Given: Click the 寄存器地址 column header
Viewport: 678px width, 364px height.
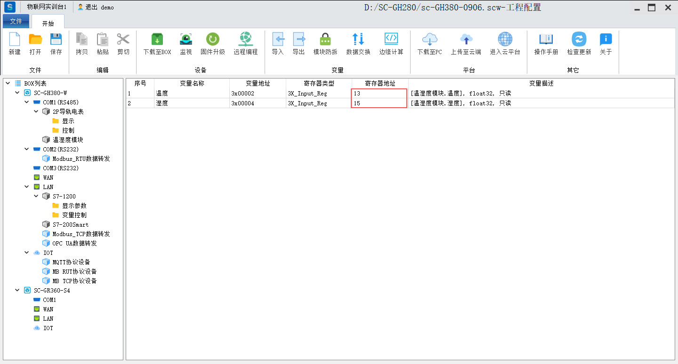Looking at the screenshot, I should tap(380, 83).
